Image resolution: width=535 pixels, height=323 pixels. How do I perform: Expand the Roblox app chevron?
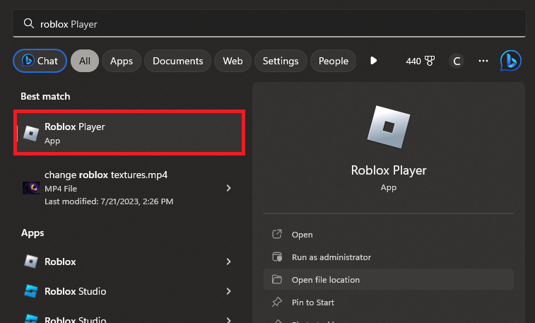(228, 262)
